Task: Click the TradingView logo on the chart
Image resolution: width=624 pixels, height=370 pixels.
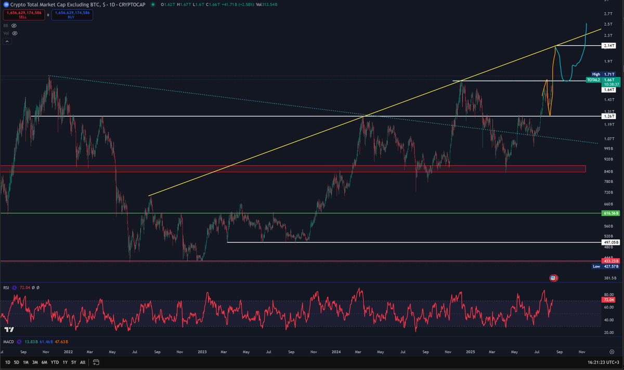Action: click(9, 329)
